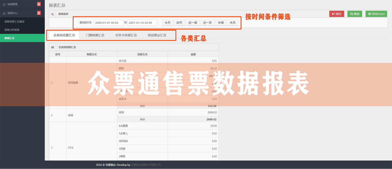Select 数据汇总 in sidebar
Viewport: 392px width, 169px height.
tap(22, 38)
